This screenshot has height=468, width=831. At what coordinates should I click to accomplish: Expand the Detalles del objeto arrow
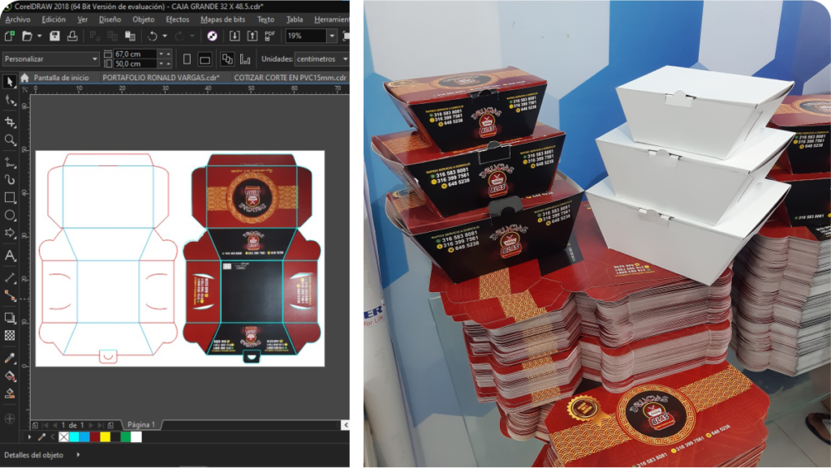coord(78,455)
